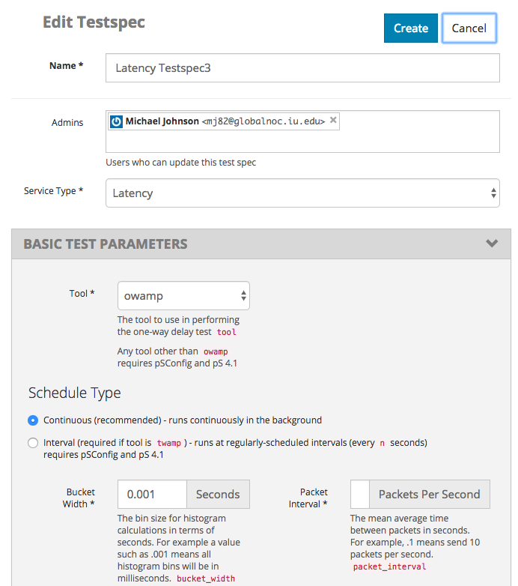The width and height of the screenshot is (518, 586).
Task: Select the Continuous schedule type radio
Action: [33, 420]
